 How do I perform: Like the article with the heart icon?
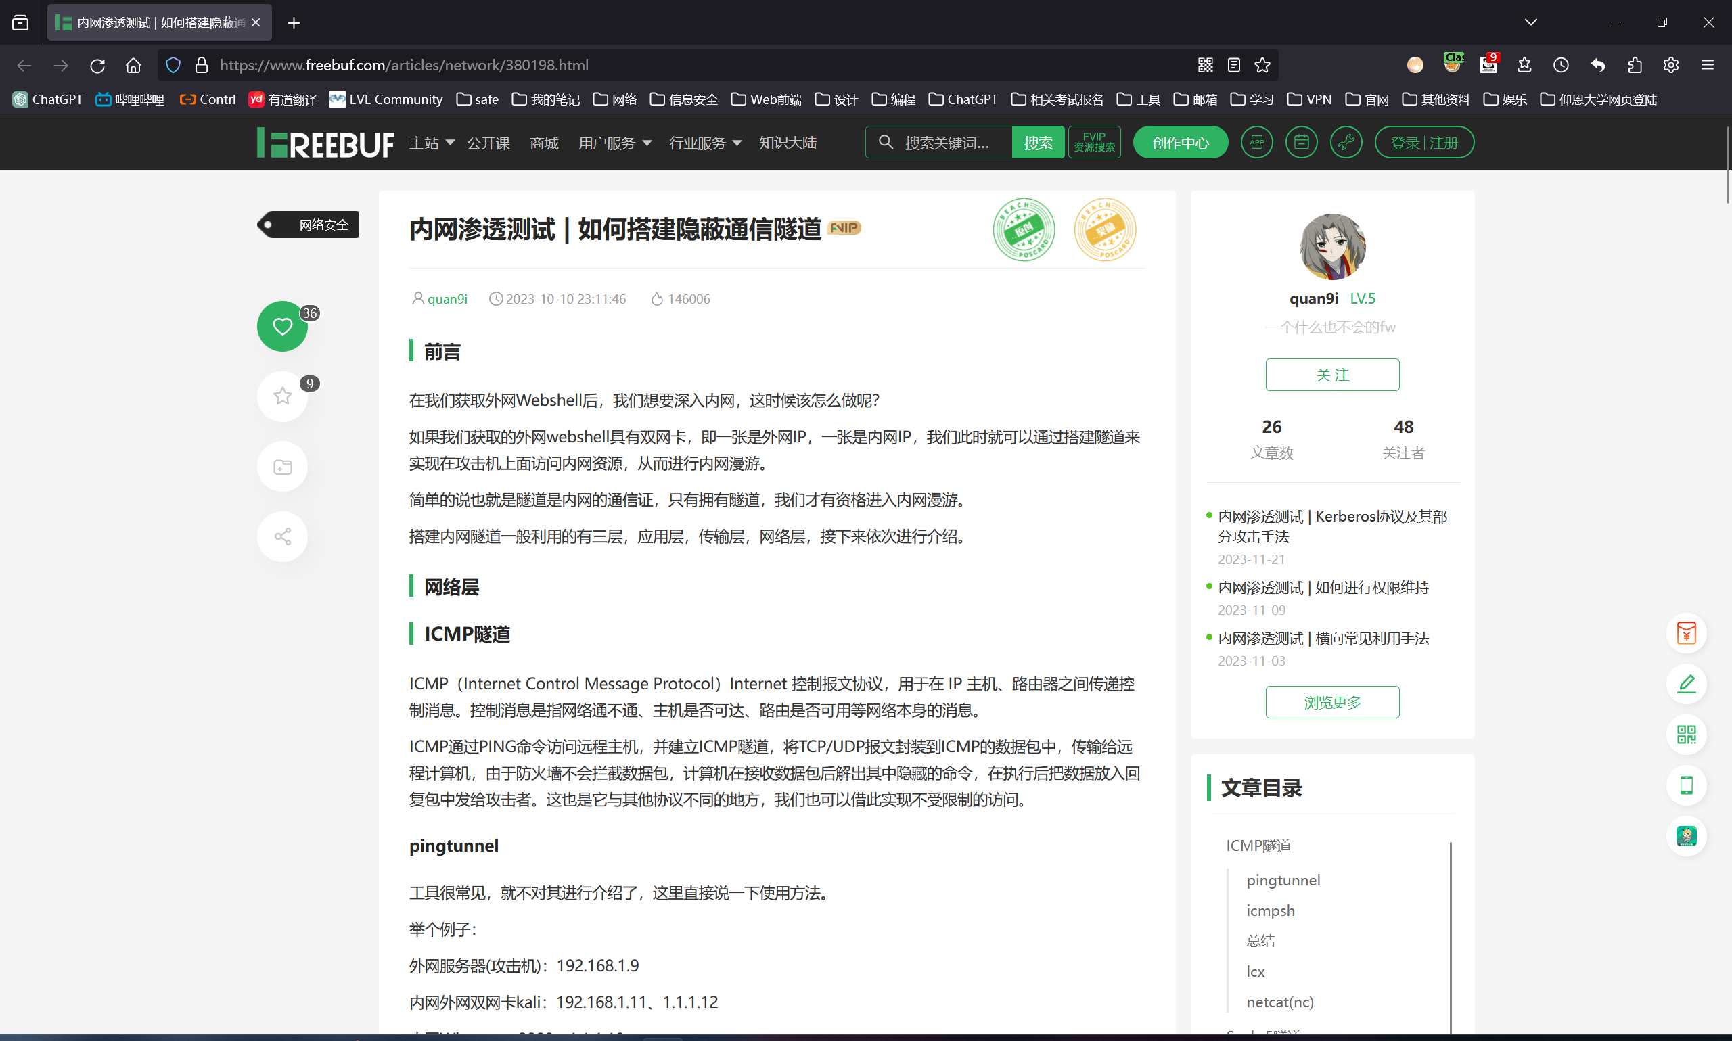(x=282, y=326)
